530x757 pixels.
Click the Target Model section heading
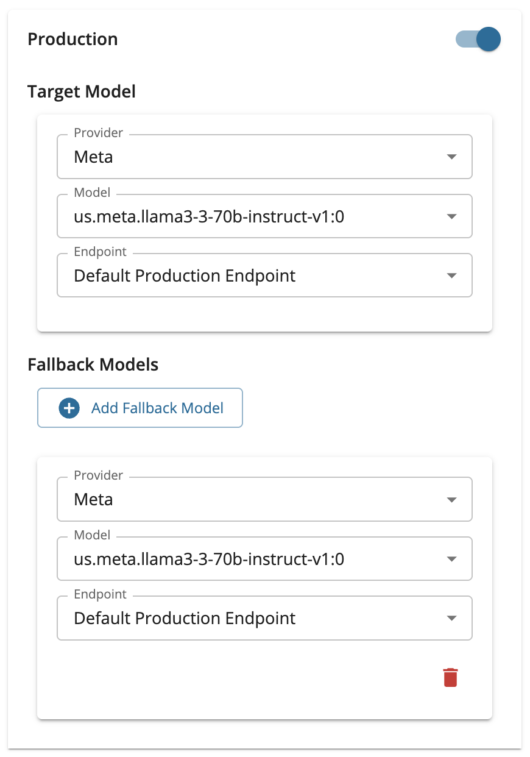[82, 91]
